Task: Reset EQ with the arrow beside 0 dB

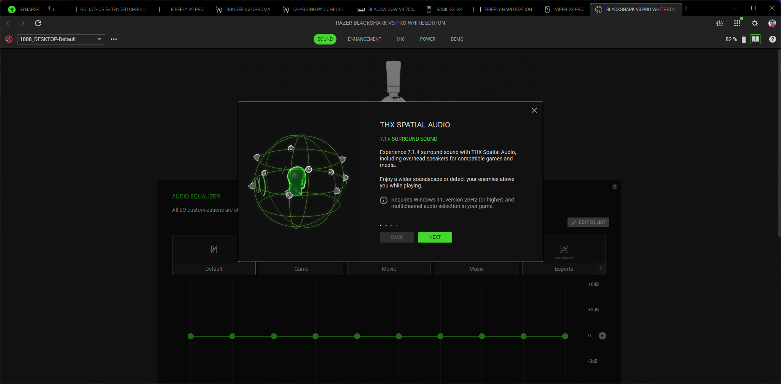Action: pos(602,336)
